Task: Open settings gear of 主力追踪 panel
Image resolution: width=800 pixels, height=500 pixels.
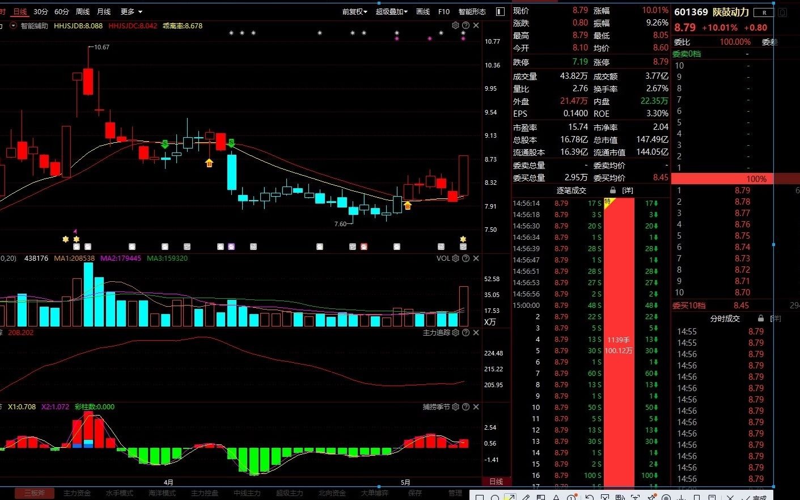Action: [455, 333]
